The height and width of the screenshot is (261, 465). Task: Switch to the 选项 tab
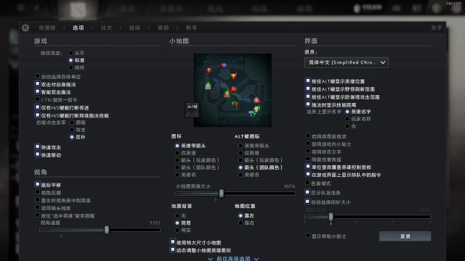pyautogui.click(x=78, y=28)
